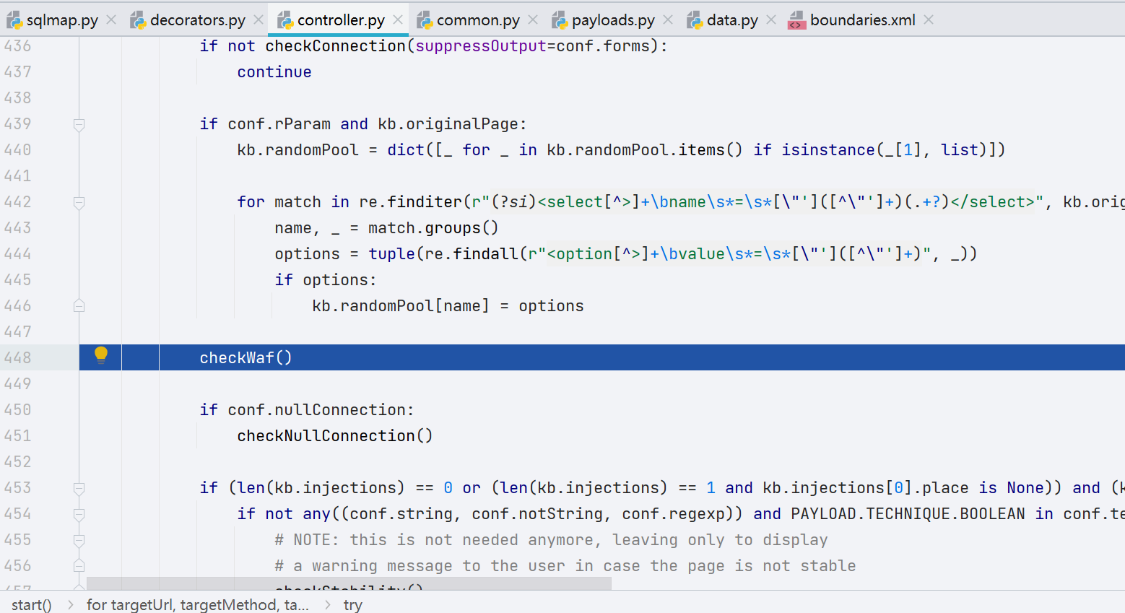Close the controller.py tab
This screenshot has width=1125, height=613.
click(x=398, y=20)
